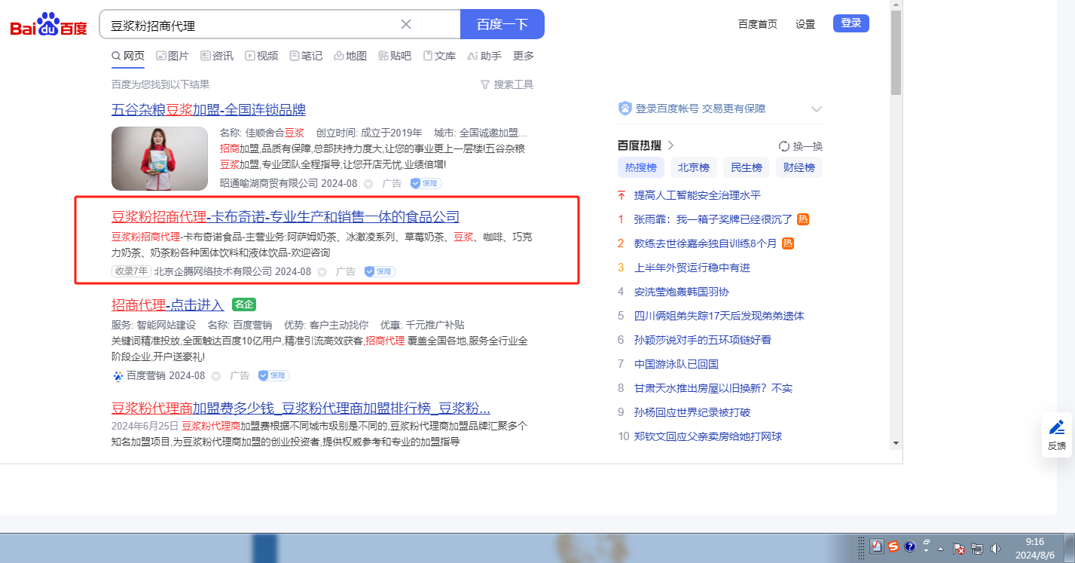Select the 财经榜 hot list tab

point(799,167)
